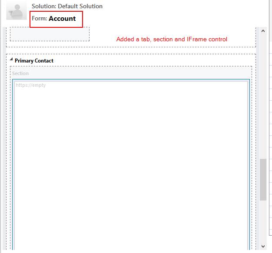Viewport: 272px width, 253px height.
Task: Click the scrollbar up arrow
Action: [x=263, y=31]
